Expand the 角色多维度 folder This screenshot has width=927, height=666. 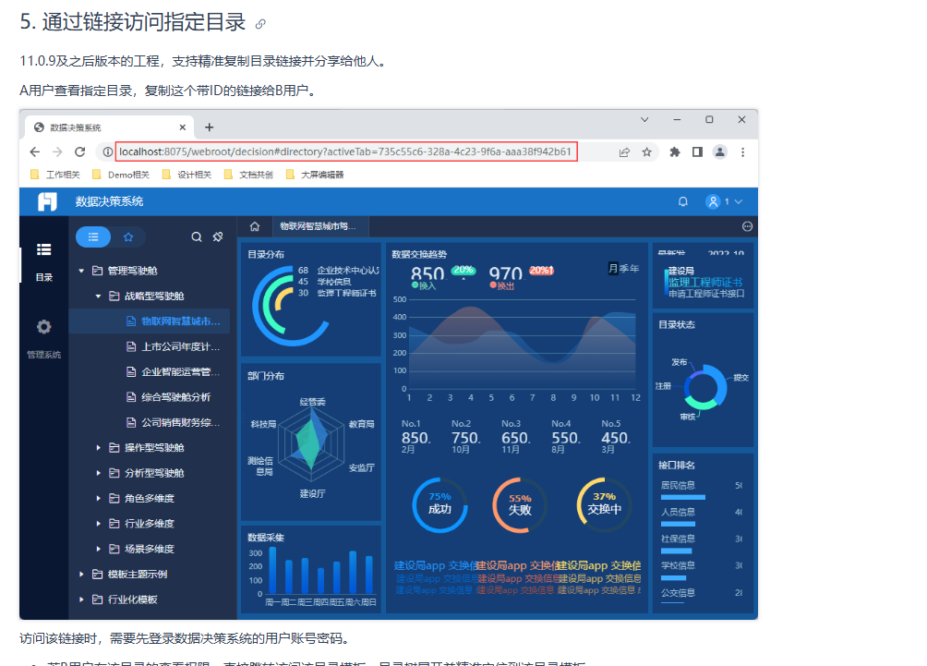pos(98,499)
